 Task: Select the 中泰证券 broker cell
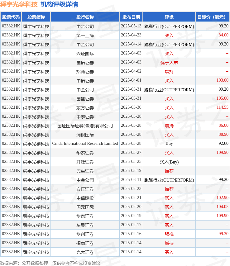(x=85, y=117)
